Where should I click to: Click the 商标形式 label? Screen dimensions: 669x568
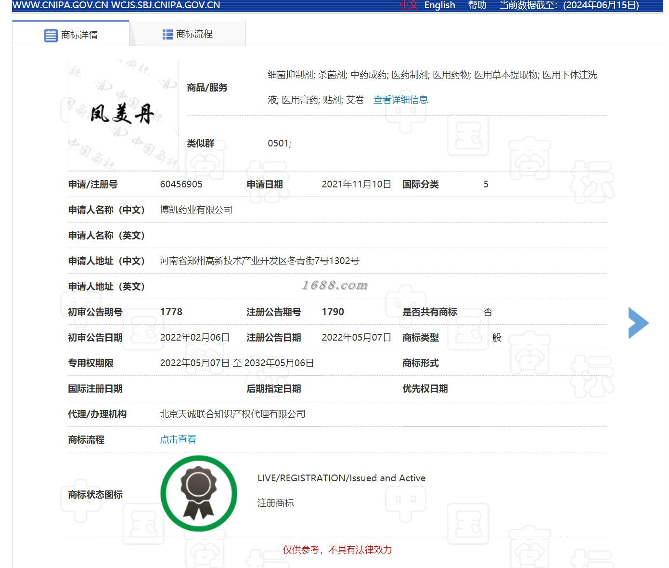pyautogui.click(x=421, y=363)
